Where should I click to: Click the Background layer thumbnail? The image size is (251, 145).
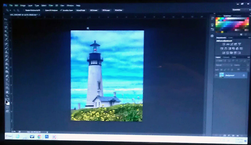point(222,75)
